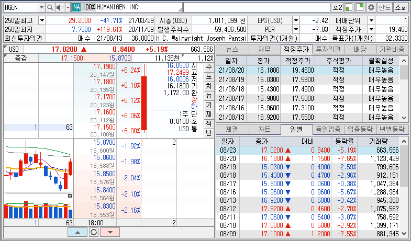Select the 21/08/20 row in 적정주가 table
Image resolution: width=411 pixels, height=241 pixels.
coord(308,71)
